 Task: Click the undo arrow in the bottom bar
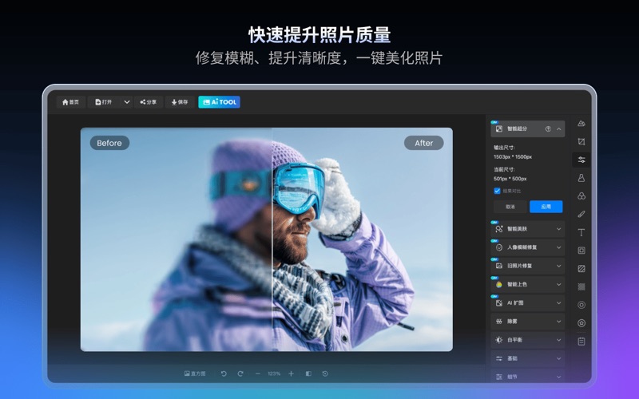224,373
